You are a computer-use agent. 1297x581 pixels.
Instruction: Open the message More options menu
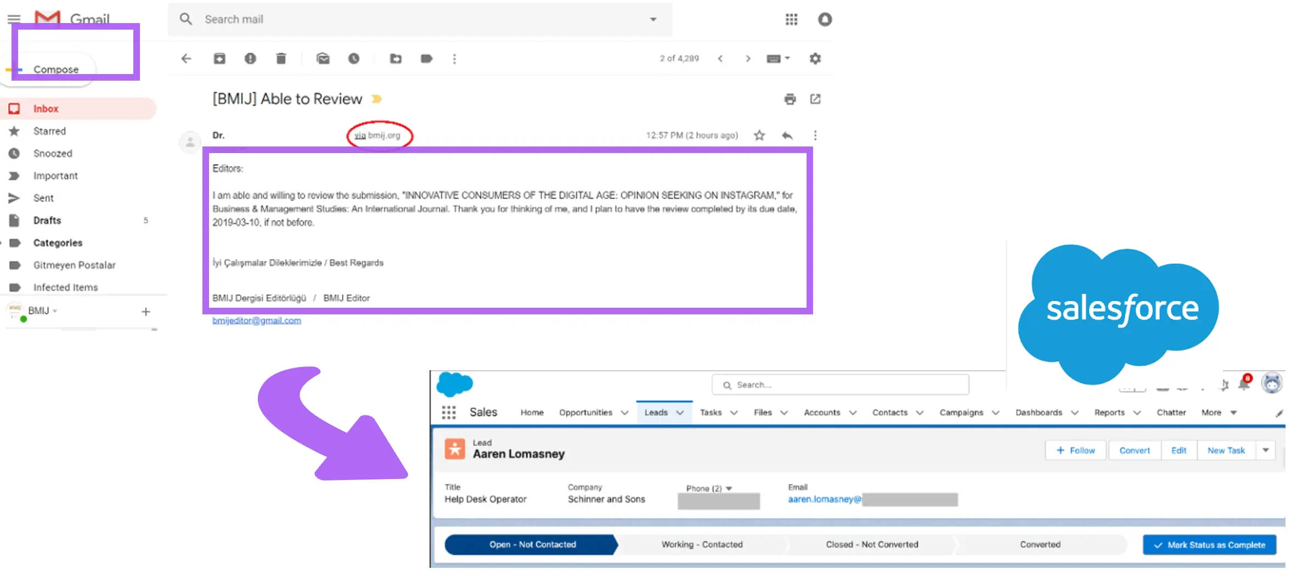click(815, 136)
